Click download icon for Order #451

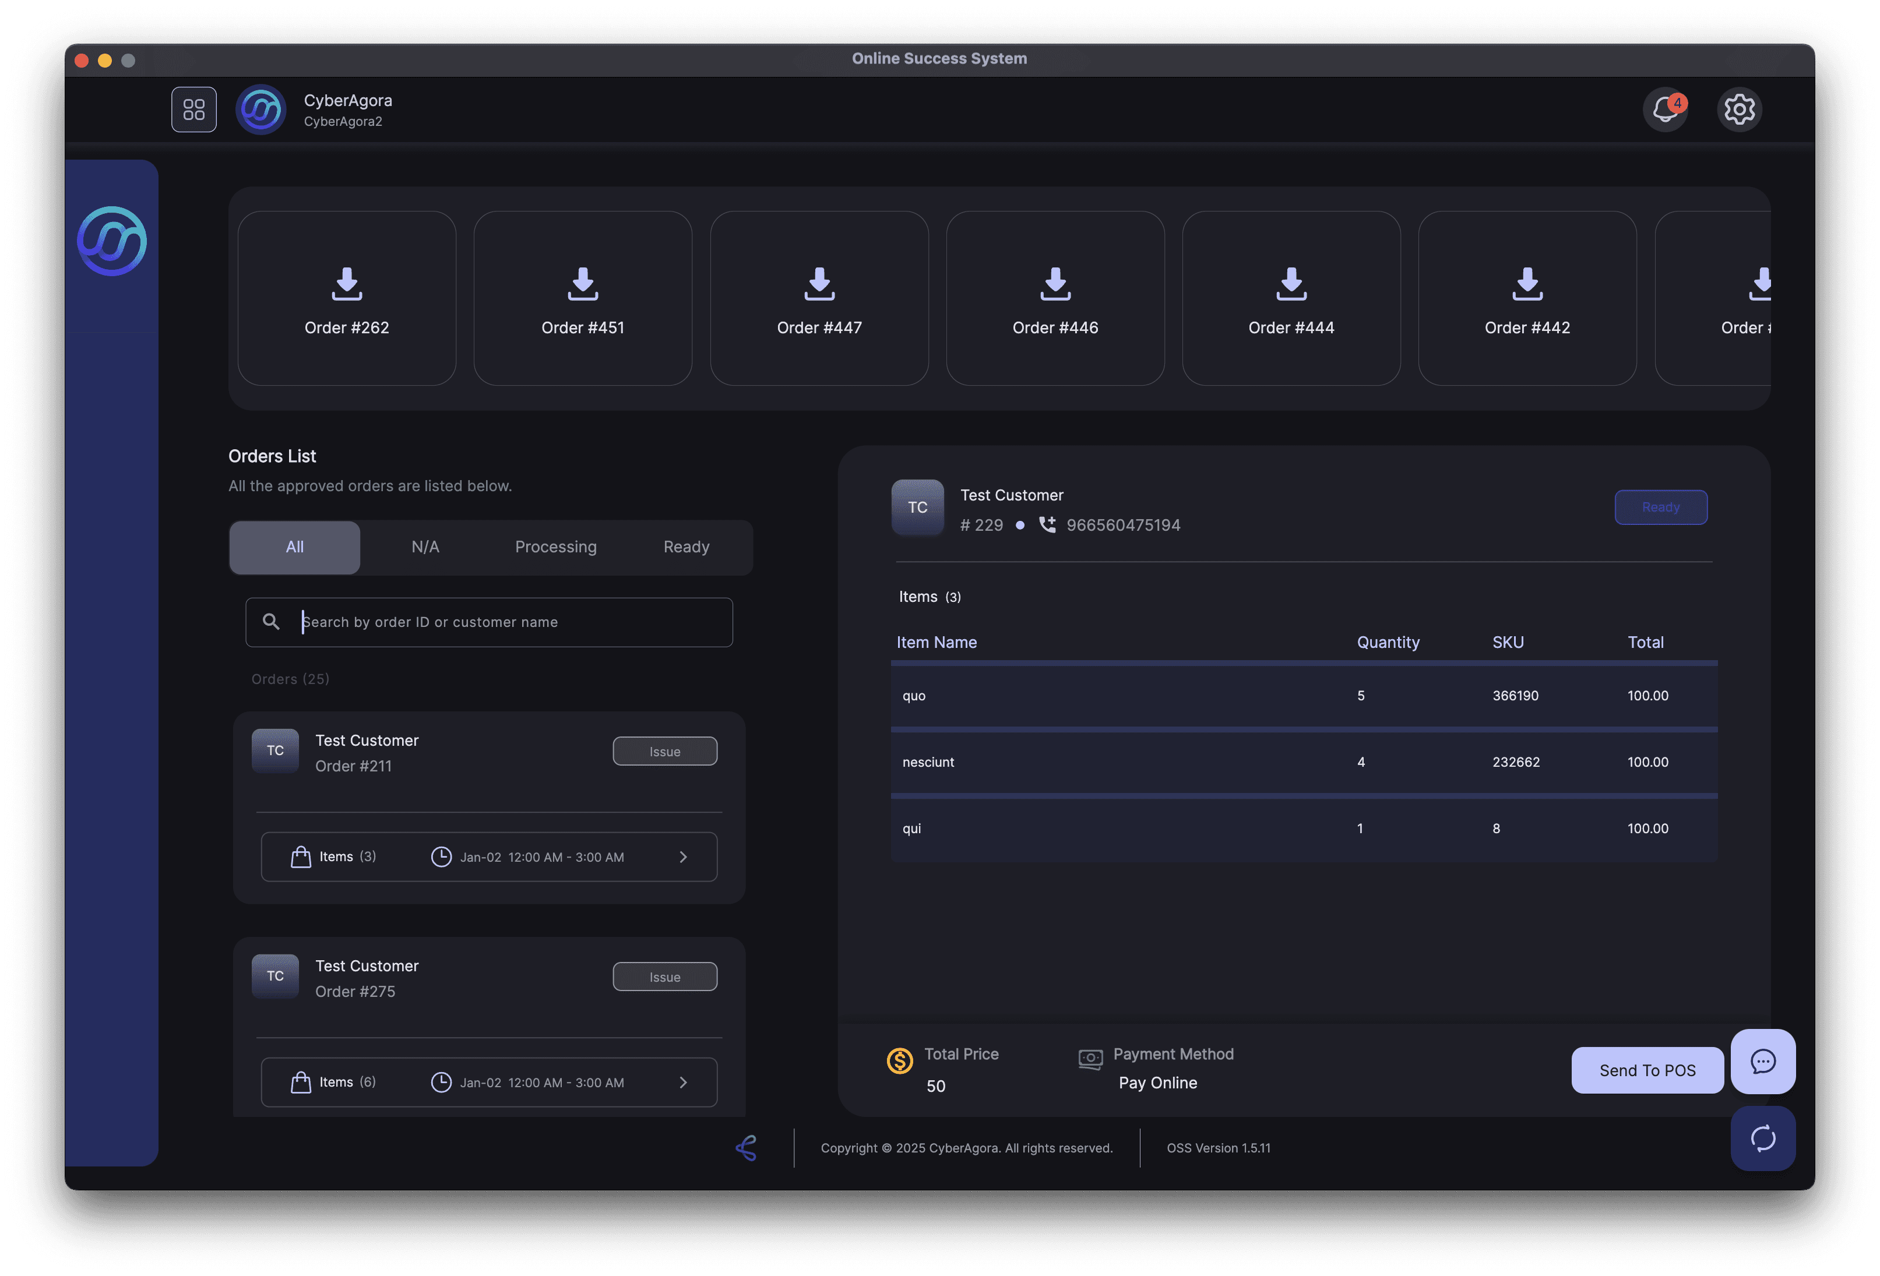582,284
